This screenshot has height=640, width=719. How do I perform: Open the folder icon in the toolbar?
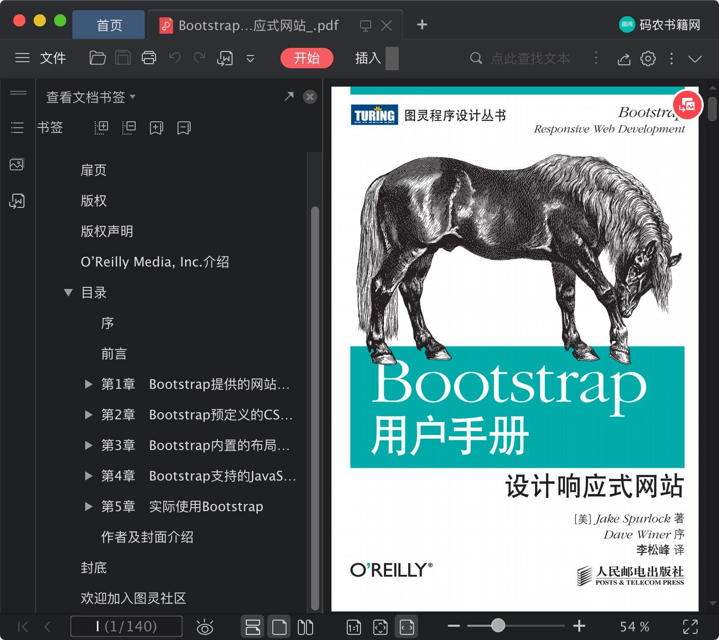point(97,58)
